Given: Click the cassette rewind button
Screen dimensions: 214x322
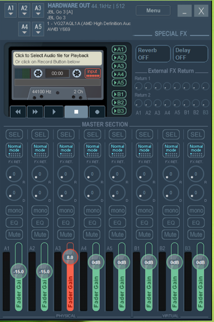Looking at the screenshot, I should (18, 112).
